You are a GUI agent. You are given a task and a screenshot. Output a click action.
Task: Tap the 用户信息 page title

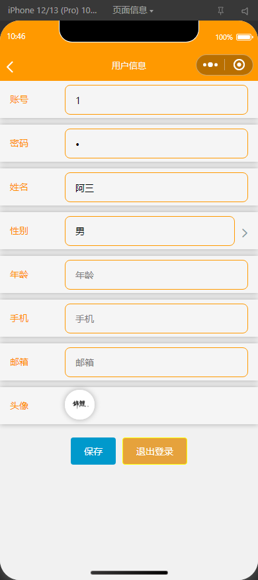tap(129, 66)
